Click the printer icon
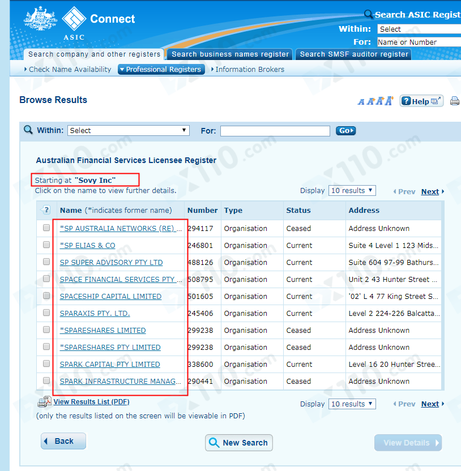 tap(455, 101)
